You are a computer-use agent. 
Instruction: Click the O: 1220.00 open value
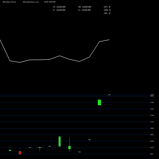[x=59, y=7]
